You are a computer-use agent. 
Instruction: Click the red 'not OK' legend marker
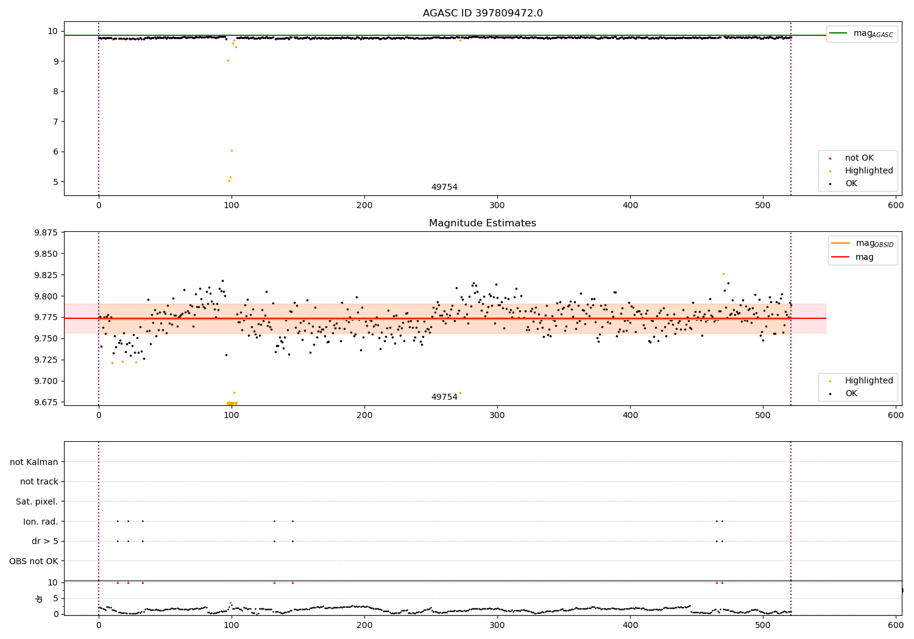(x=830, y=158)
